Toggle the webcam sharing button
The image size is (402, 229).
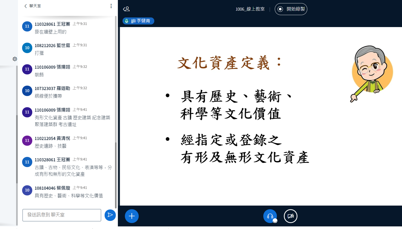pos(290,216)
